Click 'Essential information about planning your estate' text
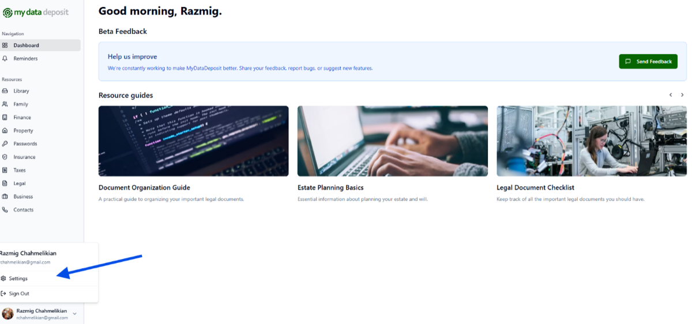Viewport: 692px width, 324px height. (x=363, y=199)
